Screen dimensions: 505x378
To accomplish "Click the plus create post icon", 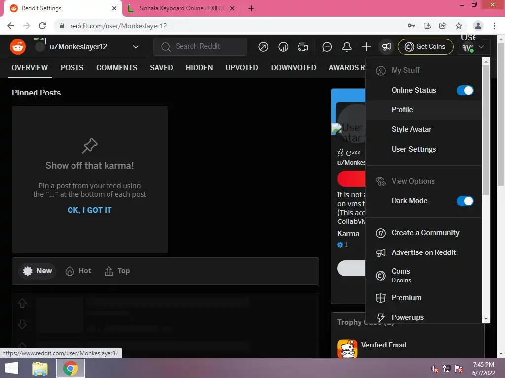I will point(366,47).
